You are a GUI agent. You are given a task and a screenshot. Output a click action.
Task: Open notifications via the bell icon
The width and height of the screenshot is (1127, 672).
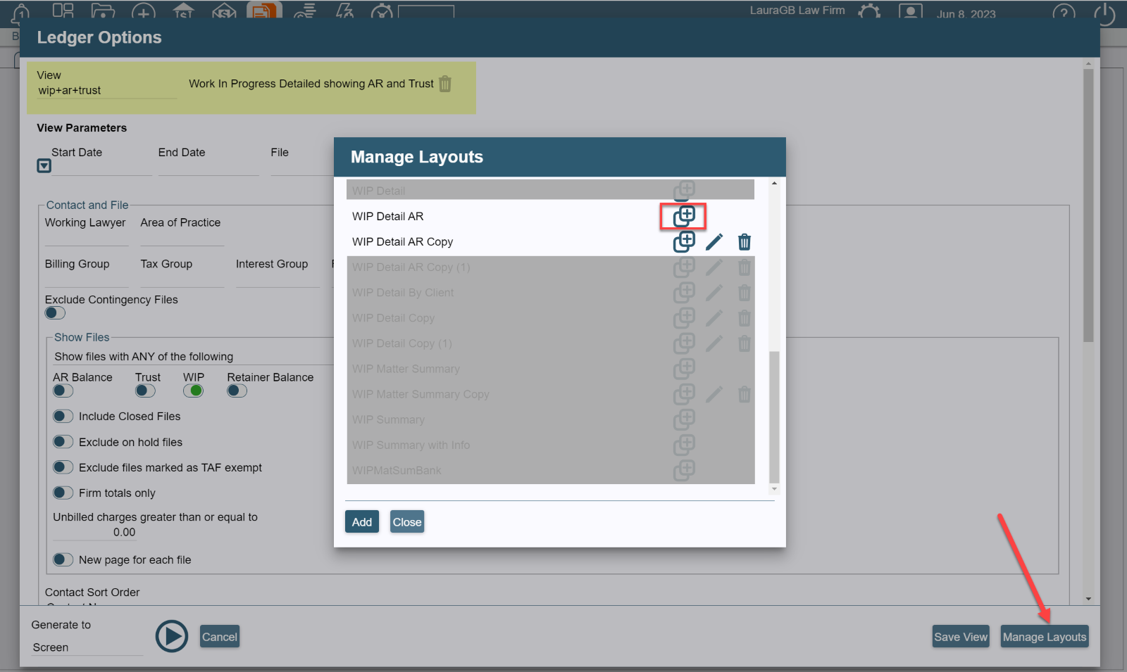pos(19,11)
